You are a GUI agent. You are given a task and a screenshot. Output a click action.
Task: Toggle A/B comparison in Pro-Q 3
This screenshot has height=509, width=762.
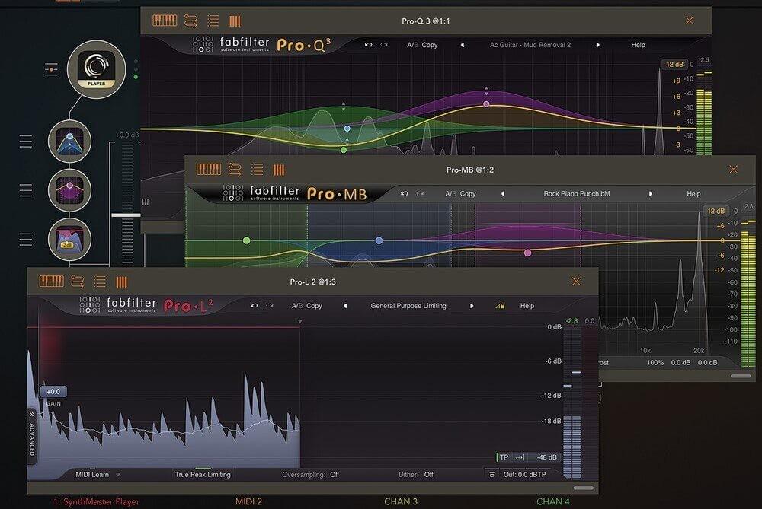[x=412, y=45]
